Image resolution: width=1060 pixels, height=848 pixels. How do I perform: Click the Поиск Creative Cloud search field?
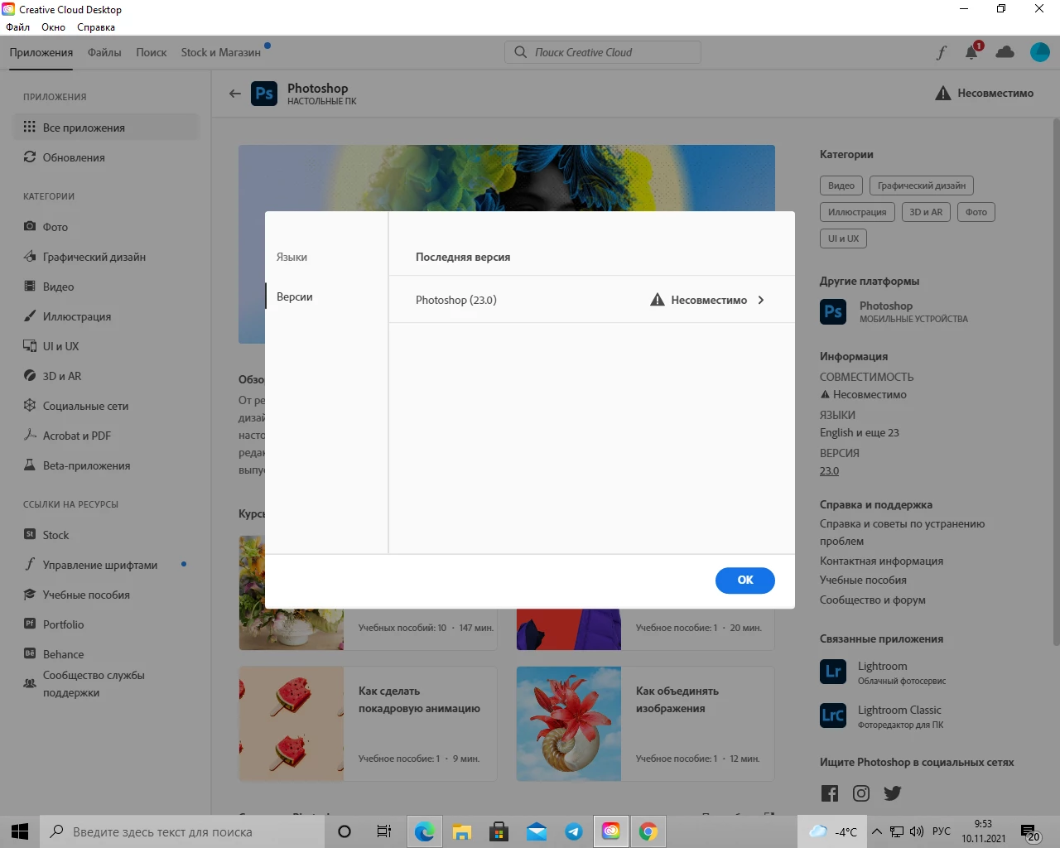click(x=603, y=52)
